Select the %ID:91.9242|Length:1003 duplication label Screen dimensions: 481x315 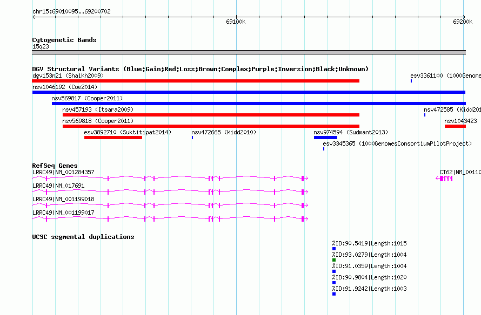coord(369,289)
